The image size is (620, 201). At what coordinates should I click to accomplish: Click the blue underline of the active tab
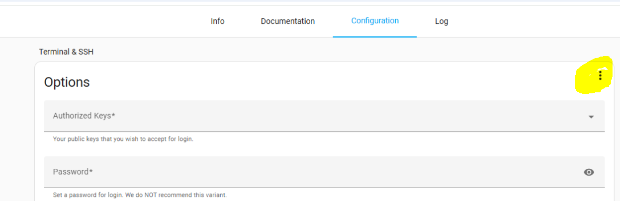click(x=374, y=37)
